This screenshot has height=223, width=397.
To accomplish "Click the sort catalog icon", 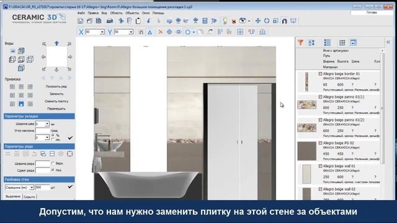I will click(311, 43).
